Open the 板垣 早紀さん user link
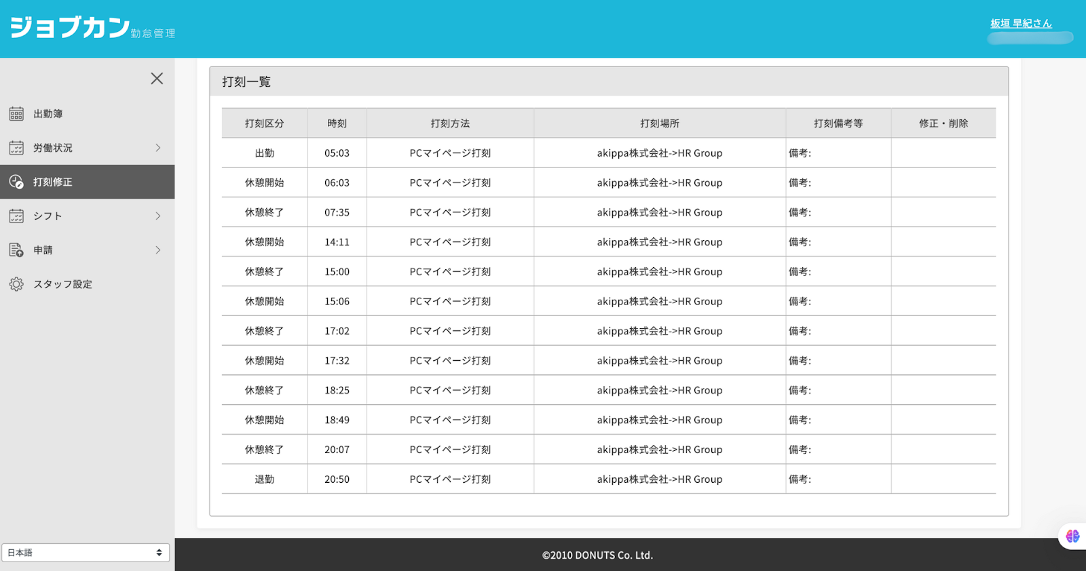Viewport: 1086px width, 571px height. point(1021,23)
